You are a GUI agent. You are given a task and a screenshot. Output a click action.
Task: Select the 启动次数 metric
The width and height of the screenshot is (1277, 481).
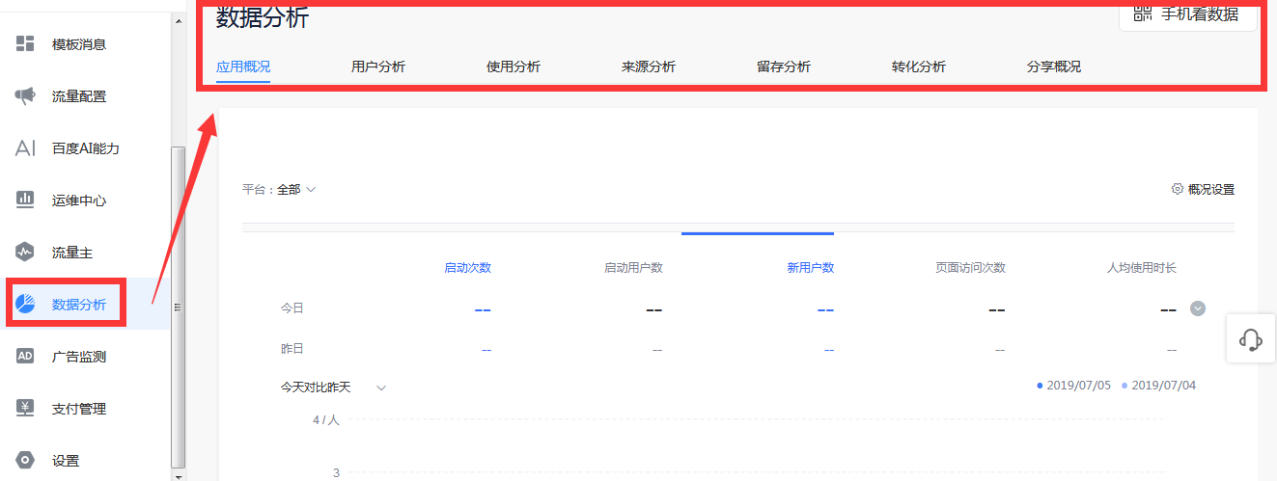click(x=467, y=268)
